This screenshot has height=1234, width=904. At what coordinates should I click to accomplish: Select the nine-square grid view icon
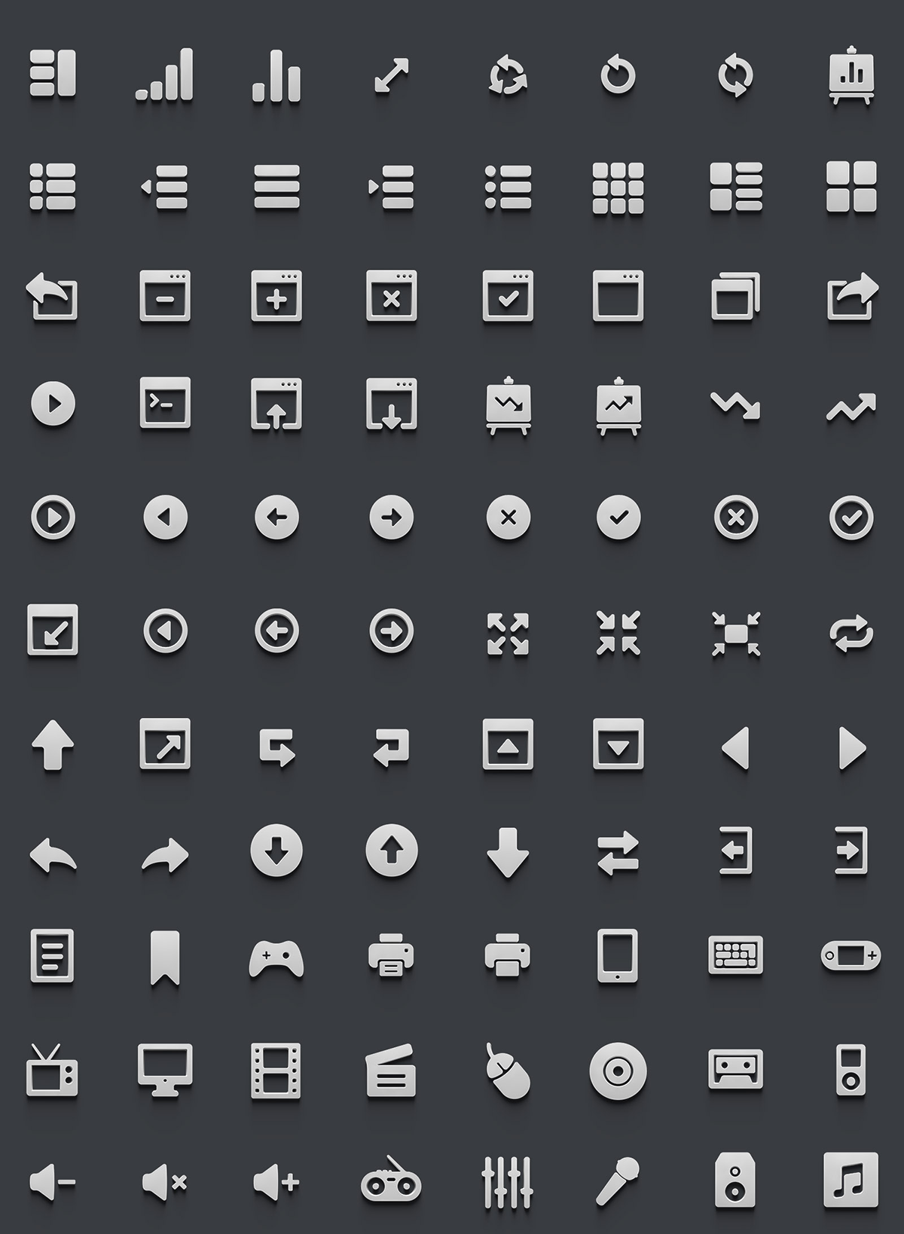[x=618, y=188]
